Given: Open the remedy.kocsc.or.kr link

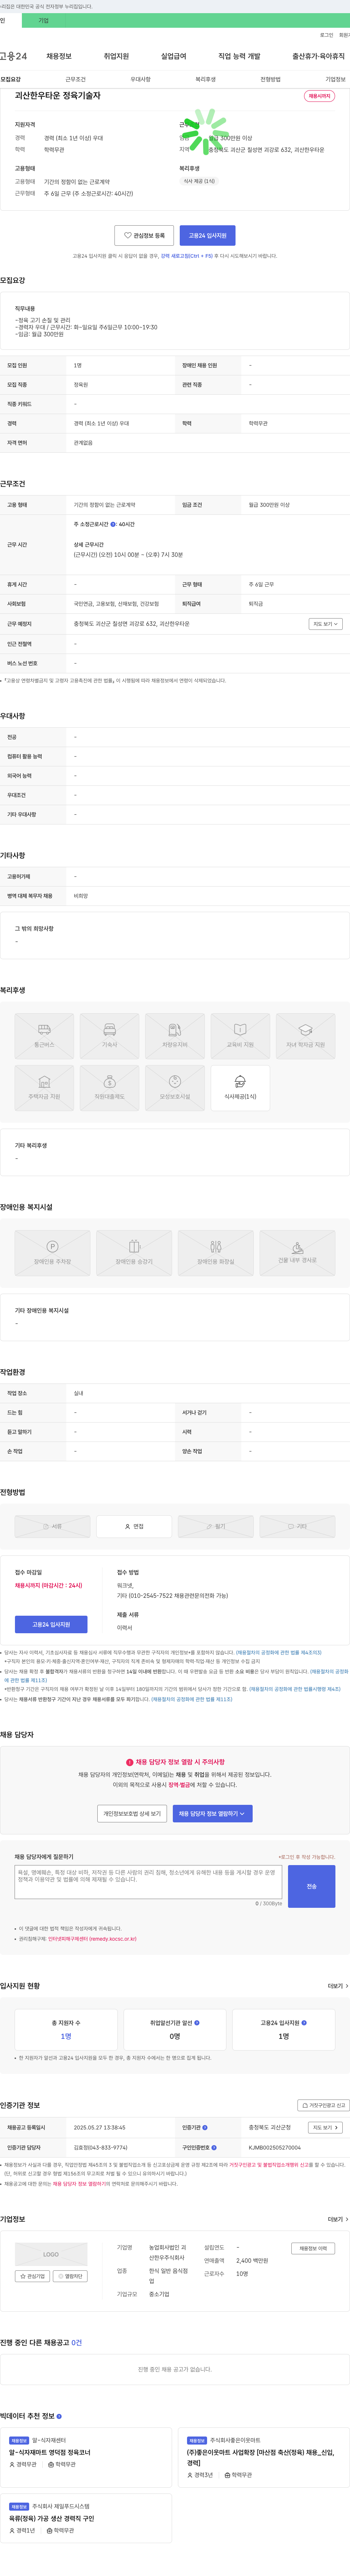Looking at the screenshot, I should [x=92, y=1938].
